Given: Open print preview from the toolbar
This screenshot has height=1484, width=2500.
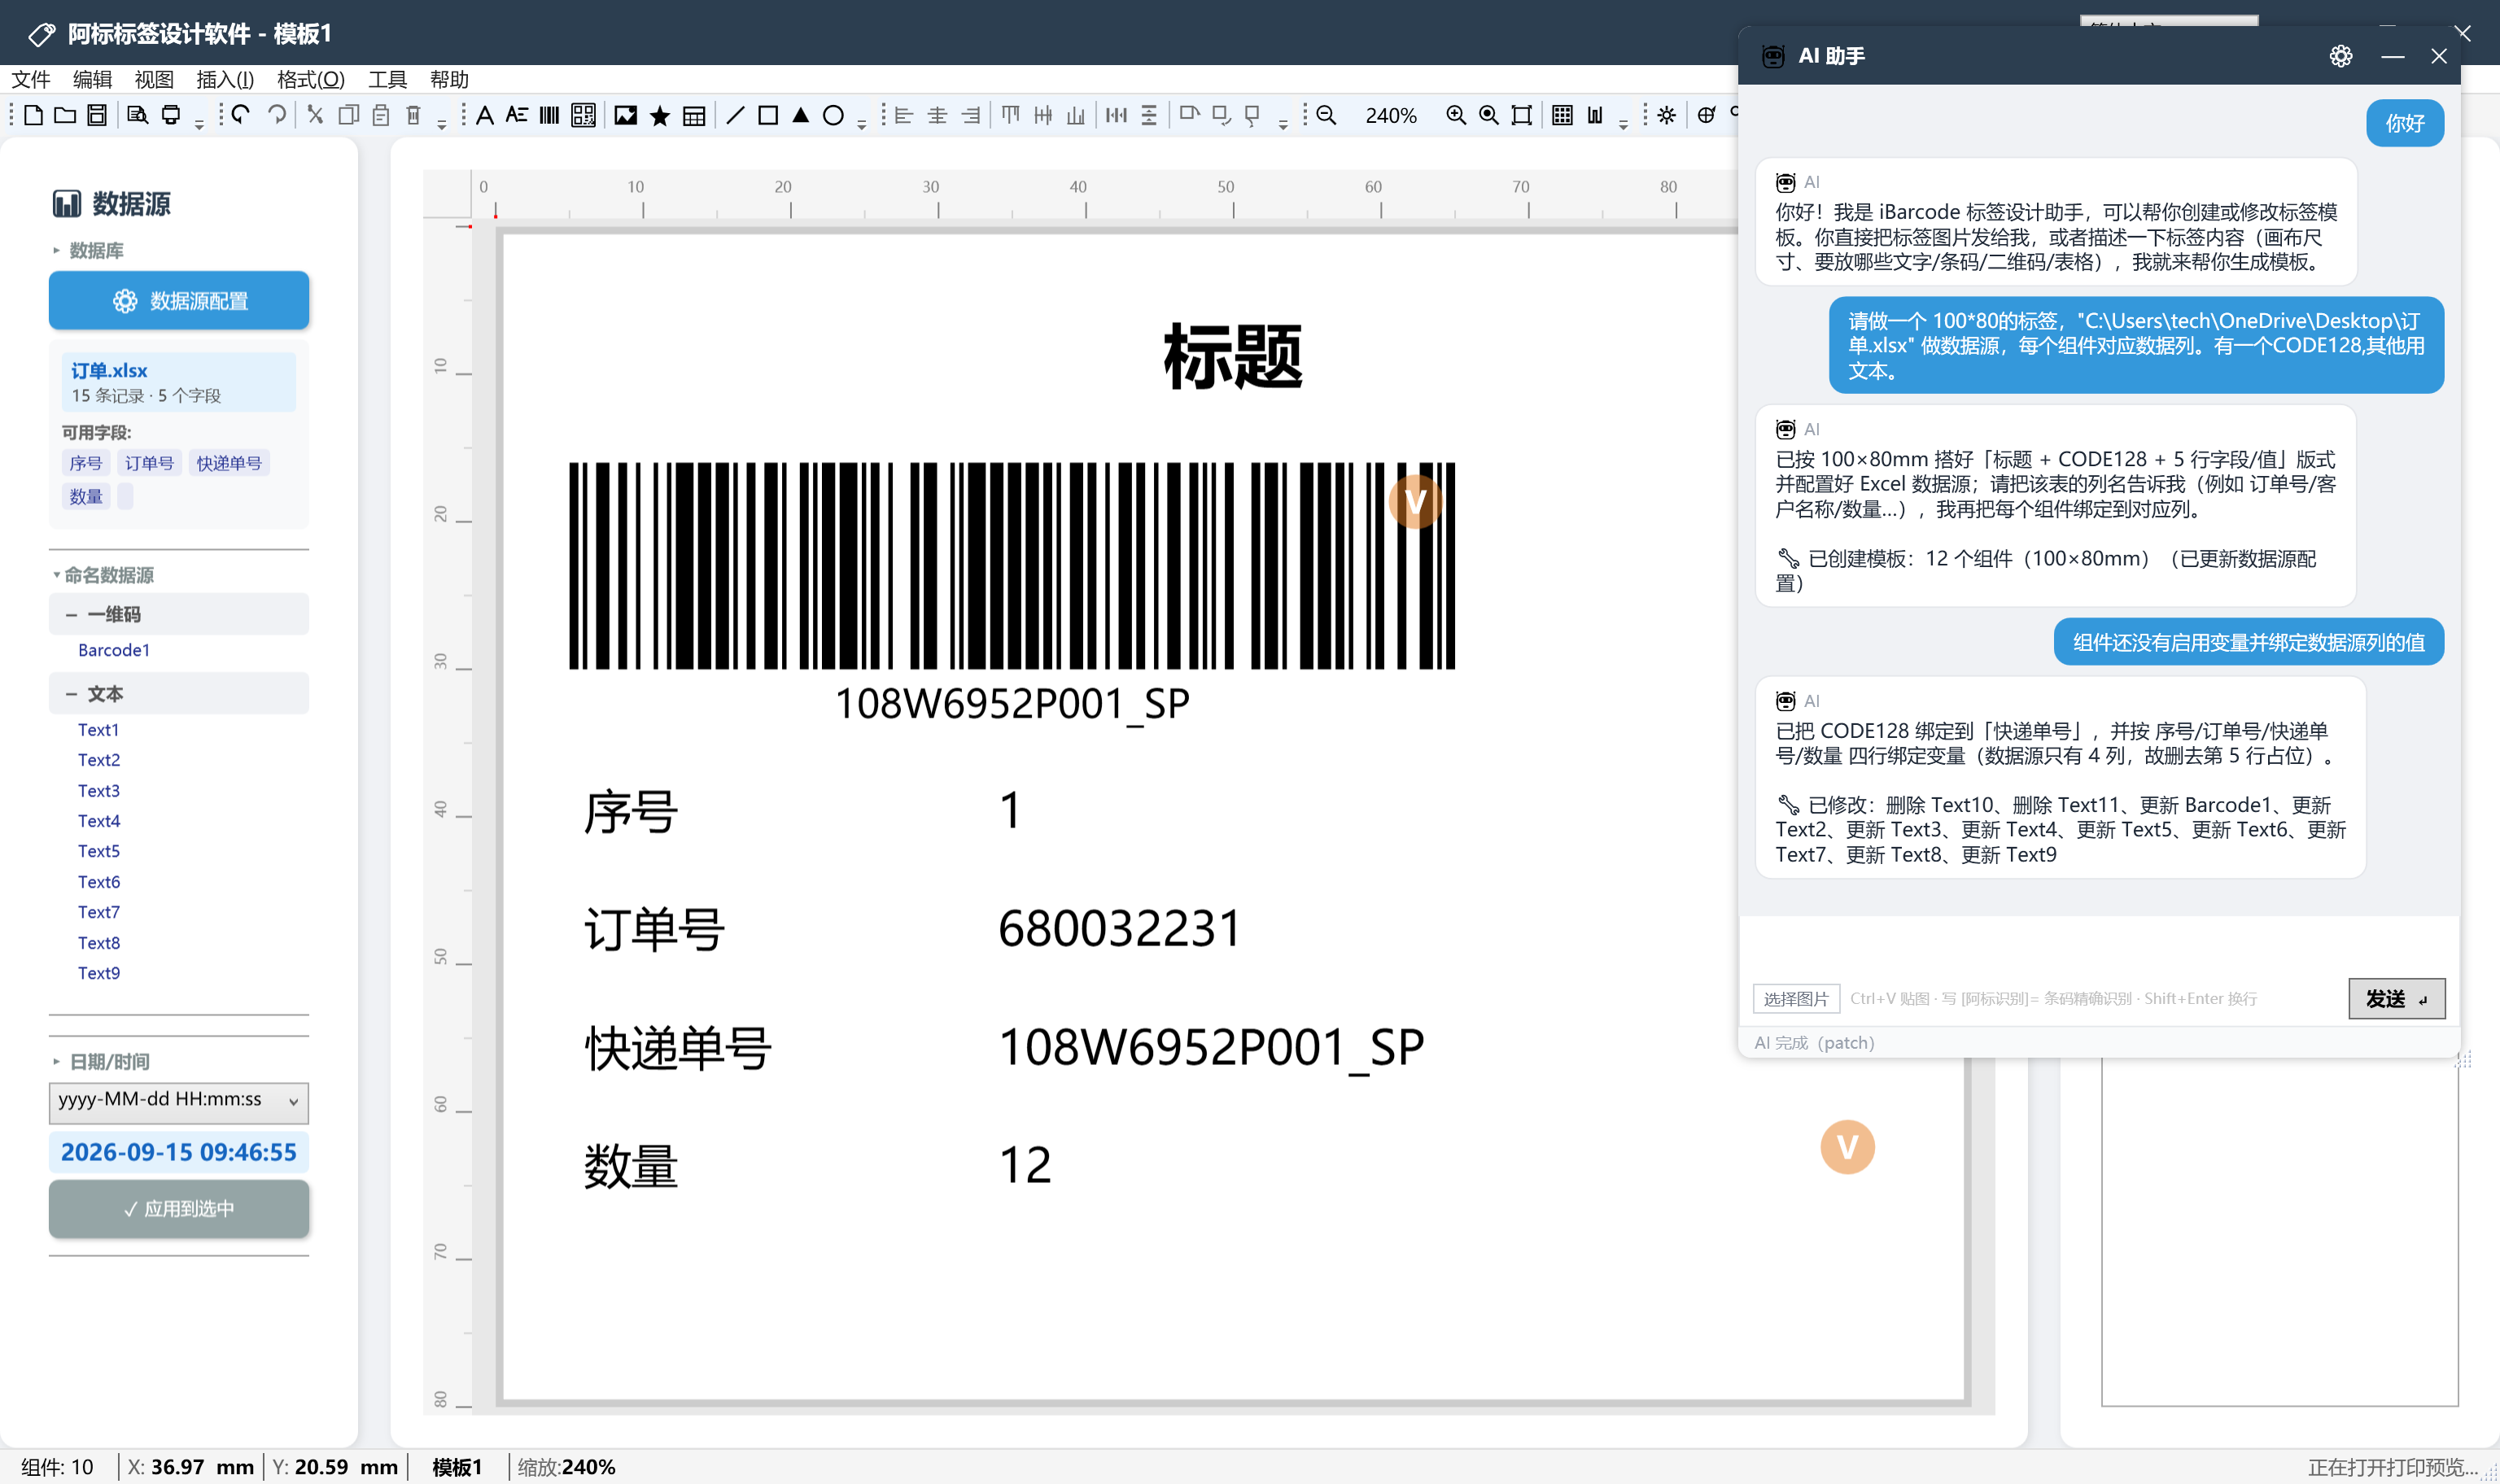Looking at the screenshot, I should coord(138,115).
